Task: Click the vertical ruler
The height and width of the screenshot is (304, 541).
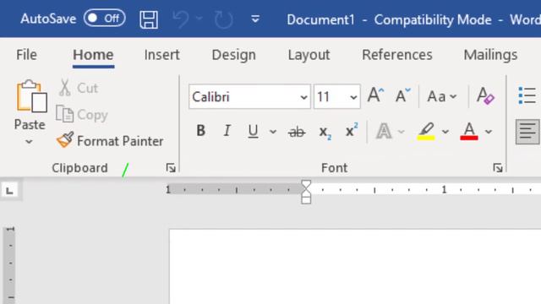Action: coord(10,264)
